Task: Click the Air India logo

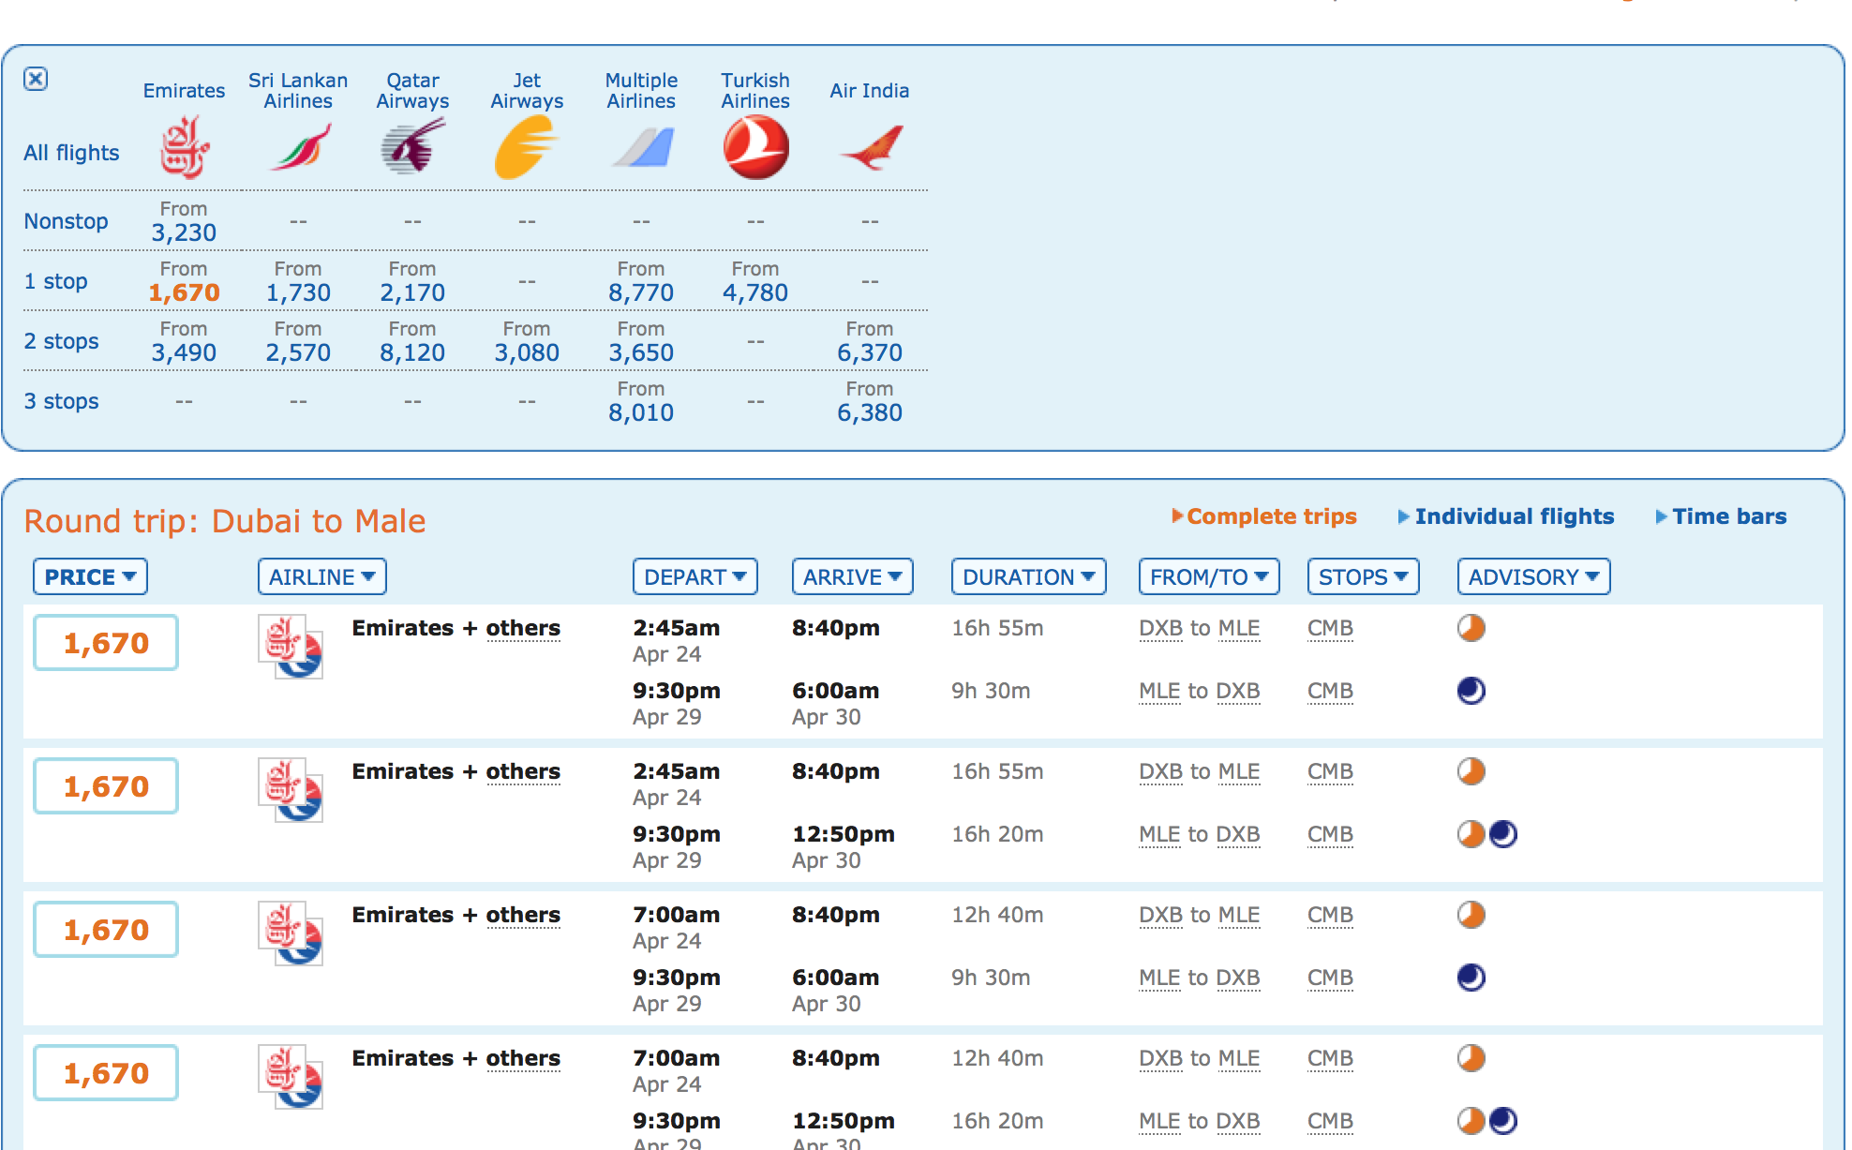Action: [x=871, y=147]
